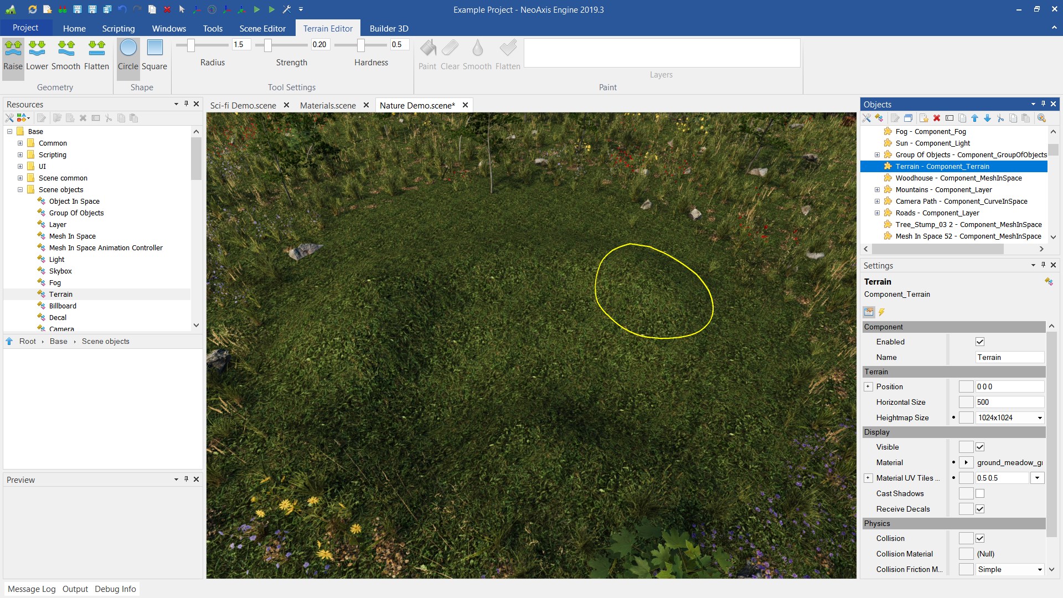Select the Circle brush shape
Viewport: 1063px width, 598px height.
[128, 55]
